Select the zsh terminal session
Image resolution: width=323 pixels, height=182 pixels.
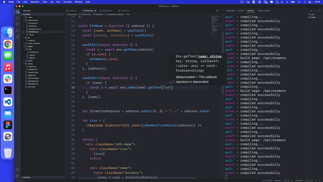coord(313,14)
